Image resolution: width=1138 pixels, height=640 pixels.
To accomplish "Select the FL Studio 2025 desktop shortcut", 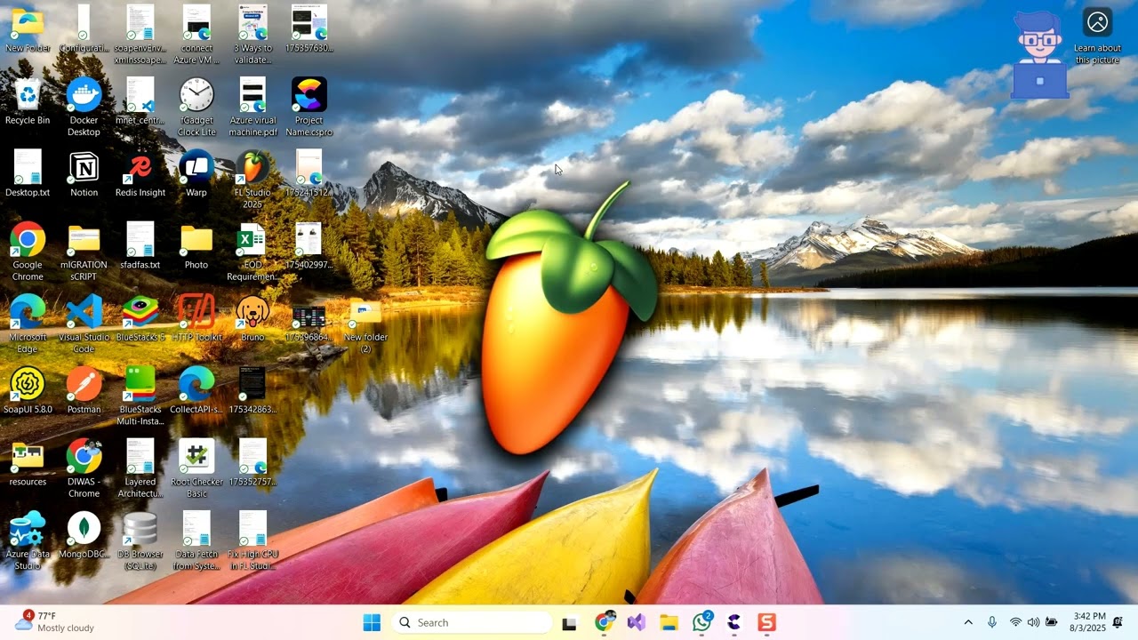I will (252, 167).
